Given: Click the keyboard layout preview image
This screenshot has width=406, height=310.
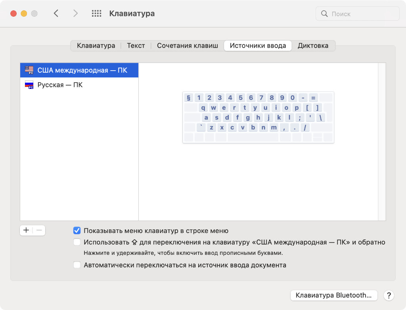Looking at the screenshot, I should tap(258, 117).
